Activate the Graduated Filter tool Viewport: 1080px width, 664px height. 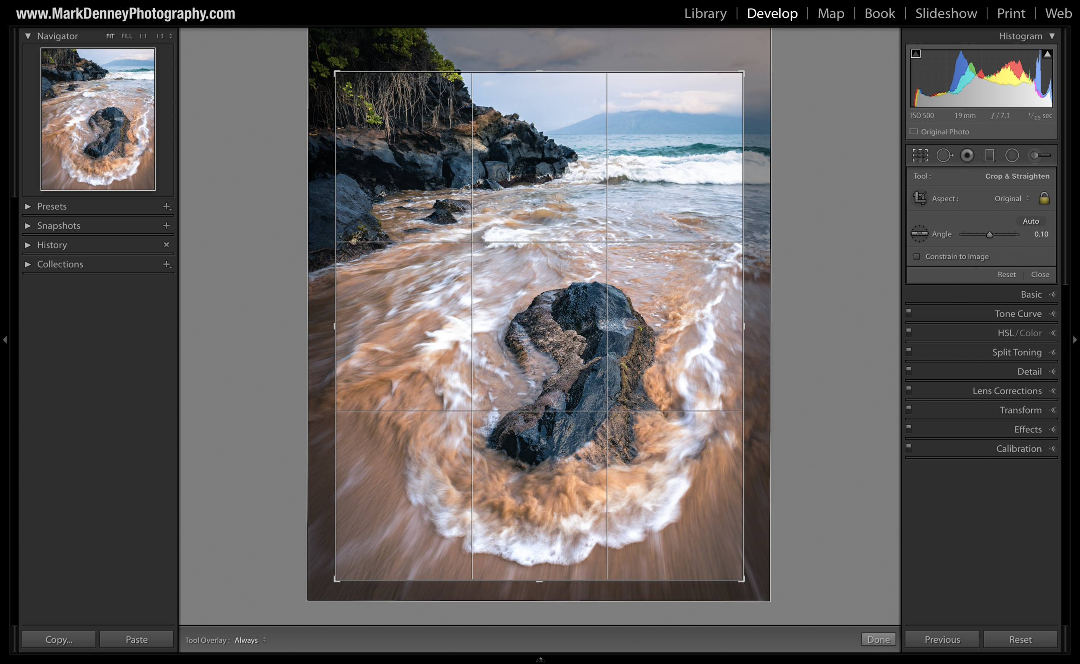[989, 155]
